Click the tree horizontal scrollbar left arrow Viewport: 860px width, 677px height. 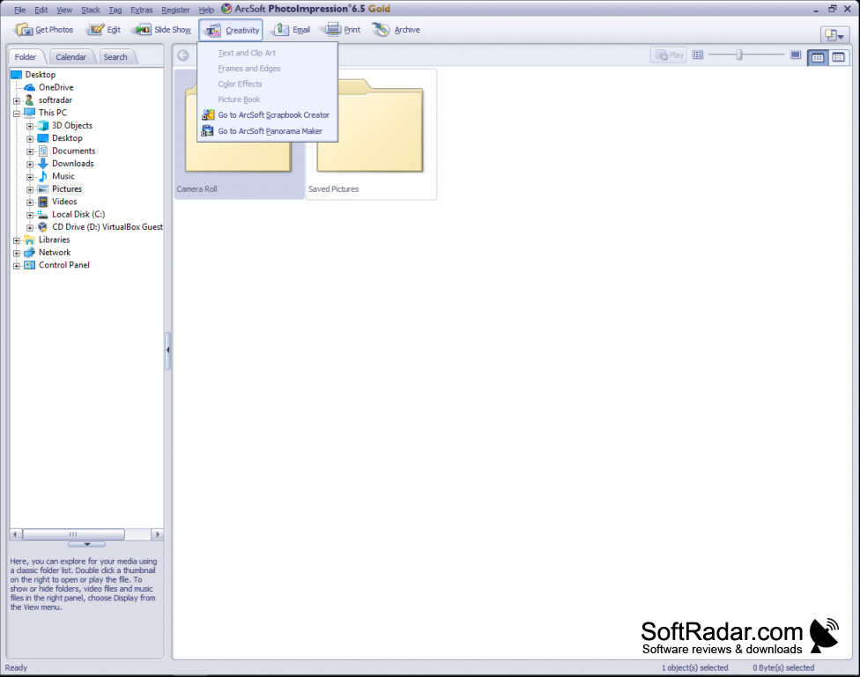pyautogui.click(x=15, y=534)
